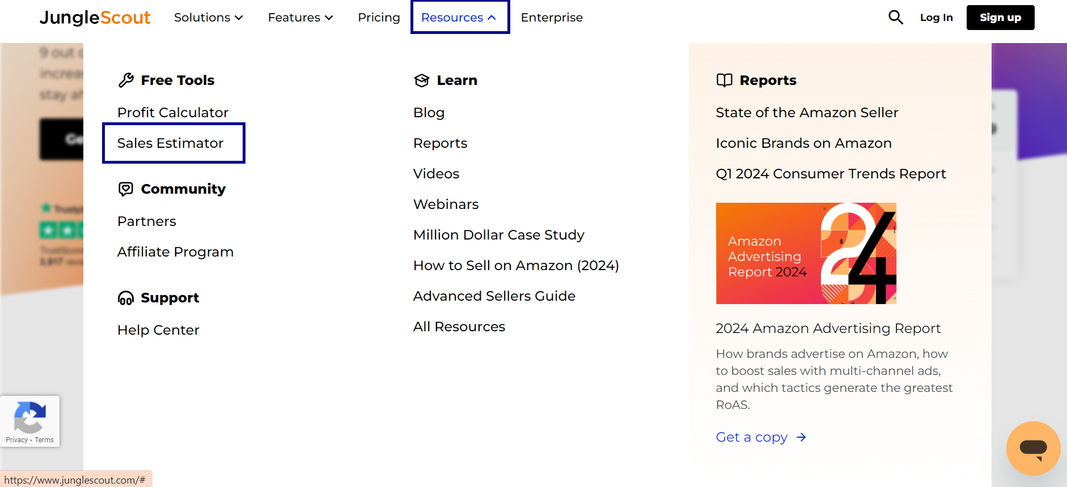This screenshot has width=1067, height=487.
Task: Open the Videos link
Action: coord(436,174)
